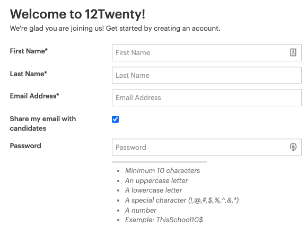Click the Last Name* label
Screen dimensions: 307x228
[29, 74]
